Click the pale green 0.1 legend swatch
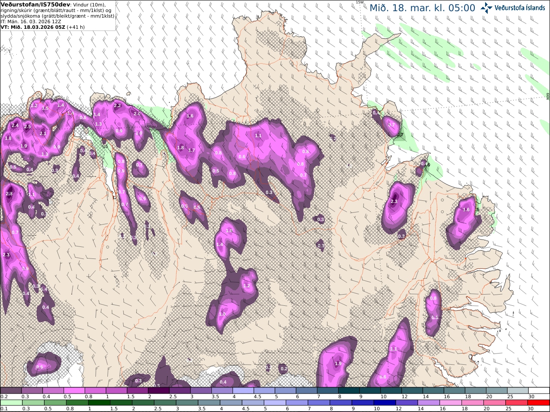The width and height of the screenshot is (550, 412). click(x=11, y=403)
